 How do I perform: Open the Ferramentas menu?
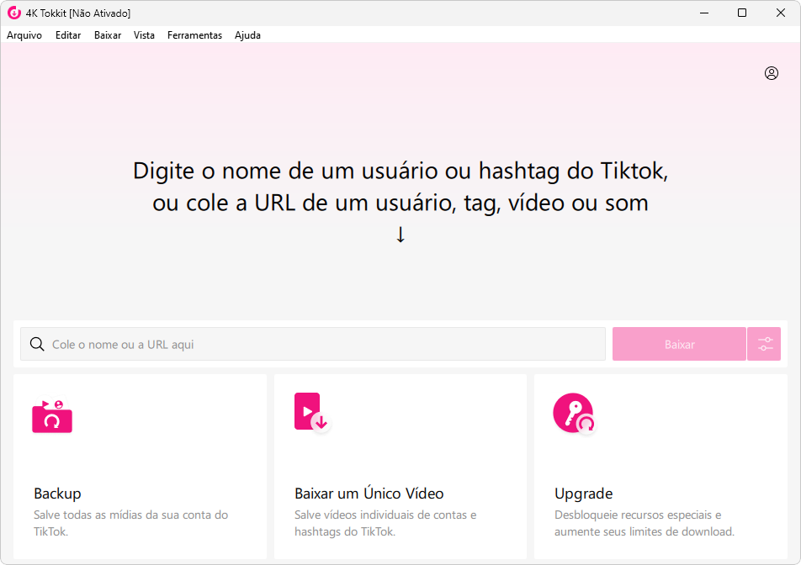coord(194,35)
